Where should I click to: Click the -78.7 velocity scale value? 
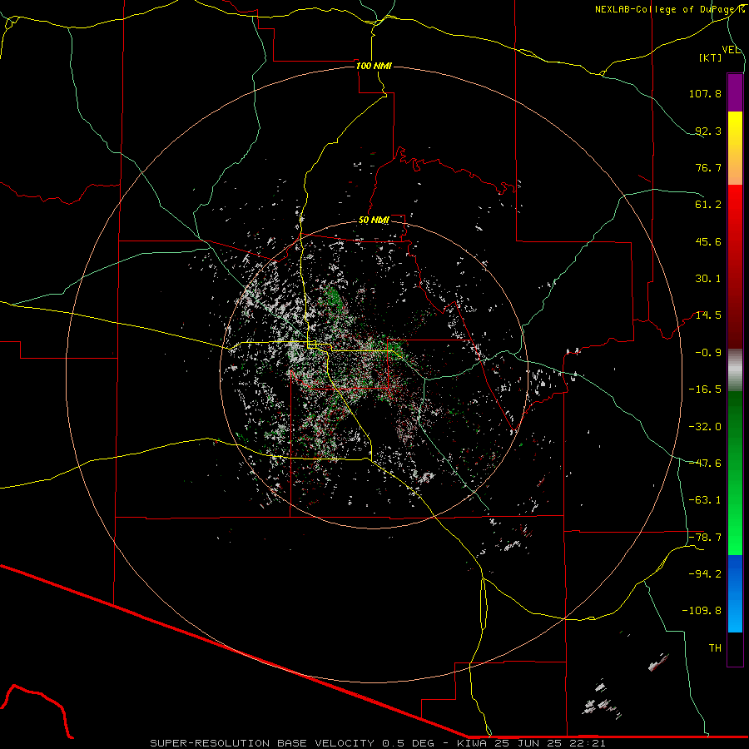705,538
